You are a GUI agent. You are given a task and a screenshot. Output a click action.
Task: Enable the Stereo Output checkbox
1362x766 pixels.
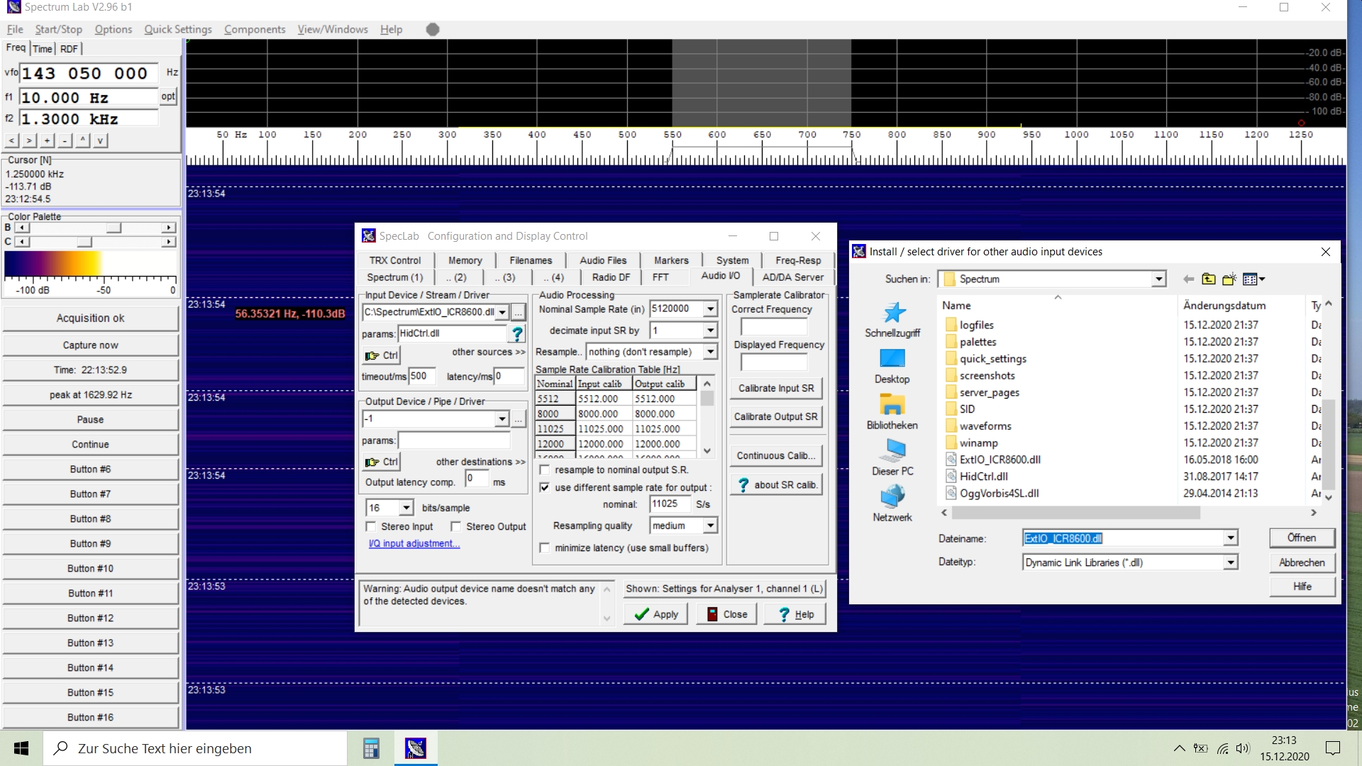tap(456, 527)
